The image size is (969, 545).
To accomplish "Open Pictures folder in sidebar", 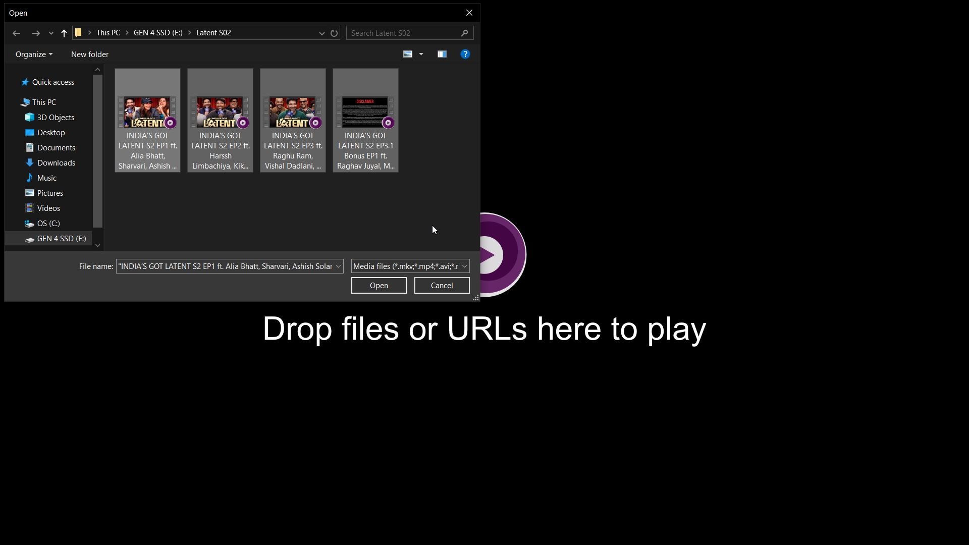I will 44,193.
